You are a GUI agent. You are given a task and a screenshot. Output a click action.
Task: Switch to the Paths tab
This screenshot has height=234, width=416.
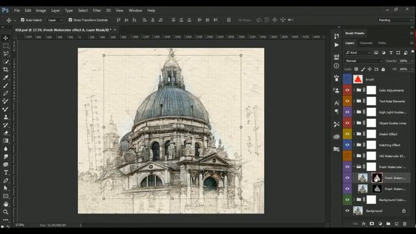382,43
